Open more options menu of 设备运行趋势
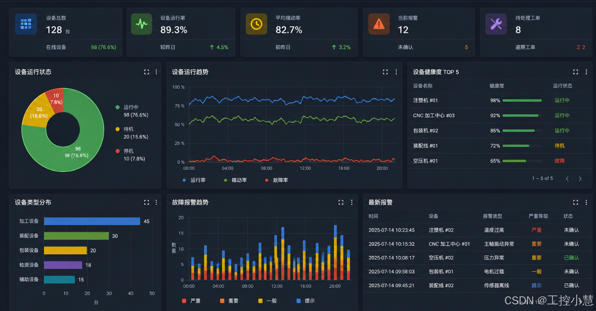The image size is (596, 311). pos(396,72)
